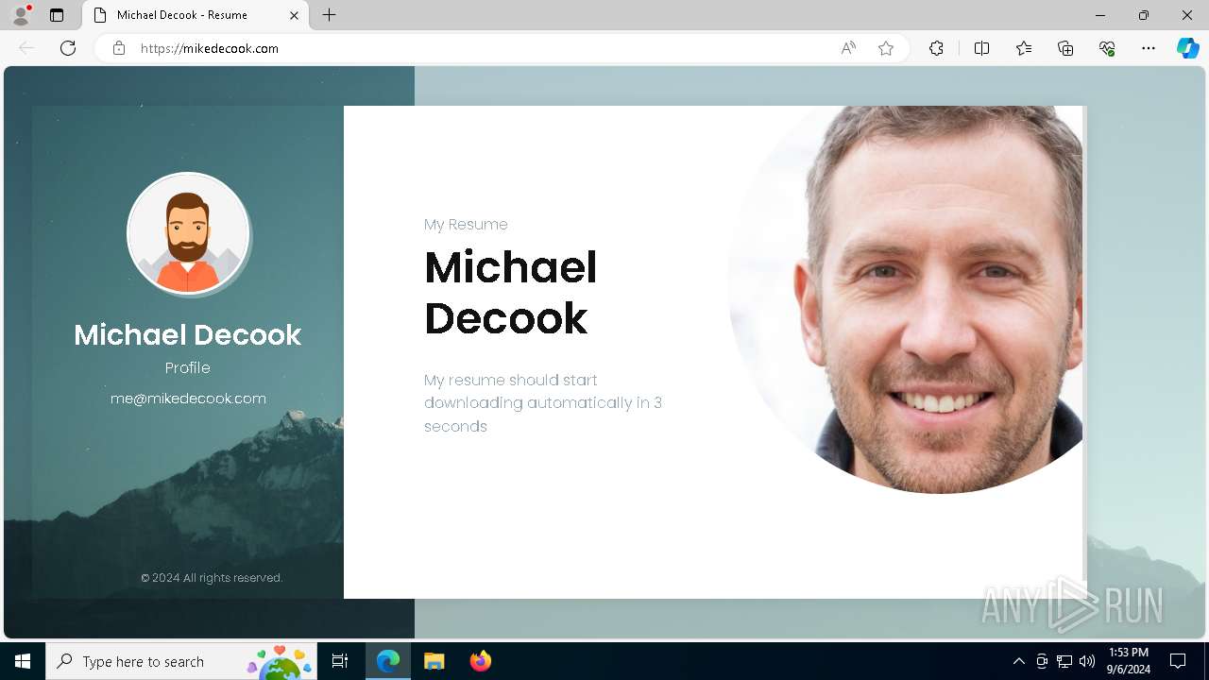Show hidden tray icons chevron
Screen dimensions: 1209x680
click(1018, 661)
